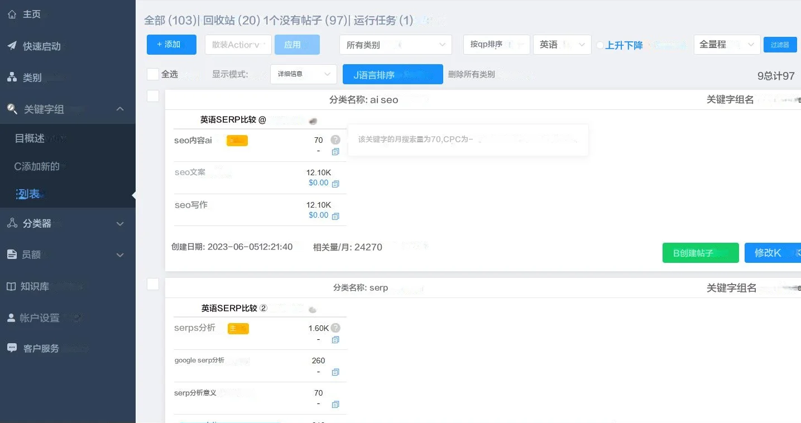Click the $0.00 CPC value for seo文案
Viewport: 801px width, 423px height.
click(x=319, y=182)
